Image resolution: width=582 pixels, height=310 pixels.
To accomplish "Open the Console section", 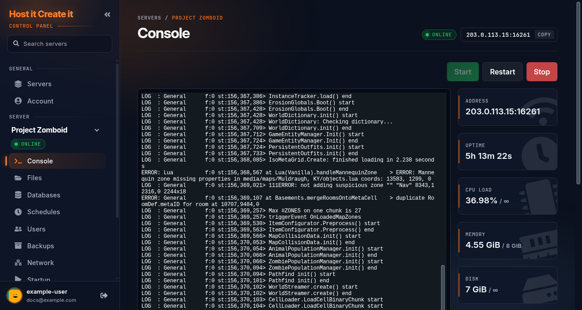I will click(57, 161).
